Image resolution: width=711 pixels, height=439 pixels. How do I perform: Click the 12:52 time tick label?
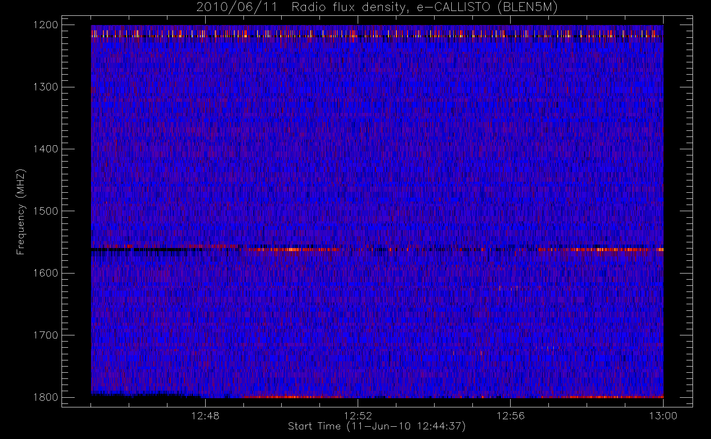pyautogui.click(x=358, y=416)
